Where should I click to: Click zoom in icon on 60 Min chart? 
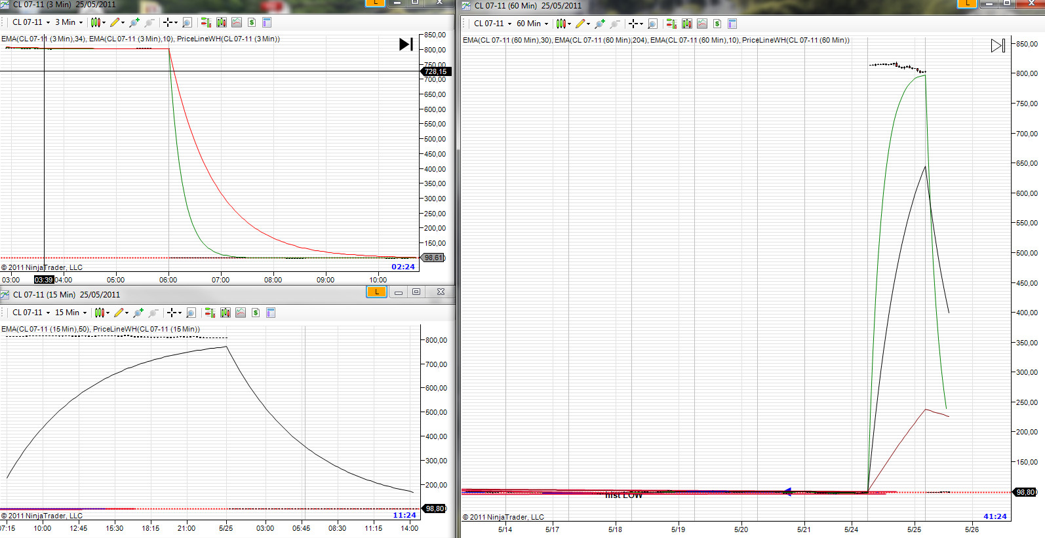pos(600,24)
